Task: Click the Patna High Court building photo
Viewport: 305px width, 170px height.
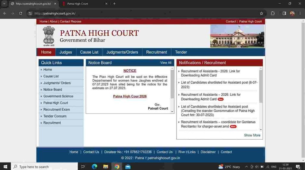Action: click(x=237, y=36)
